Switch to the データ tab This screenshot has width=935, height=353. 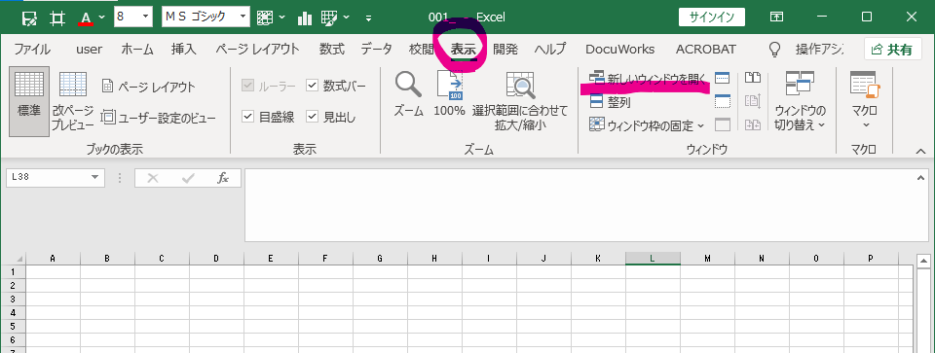376,50
